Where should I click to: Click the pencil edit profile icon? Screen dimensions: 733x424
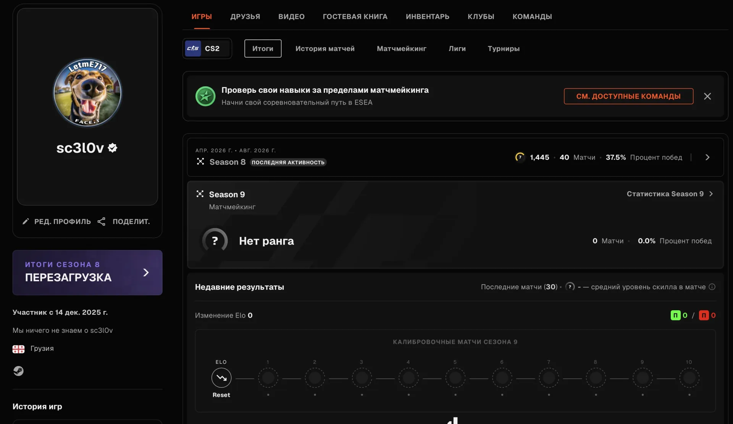[x=26, y=221]
